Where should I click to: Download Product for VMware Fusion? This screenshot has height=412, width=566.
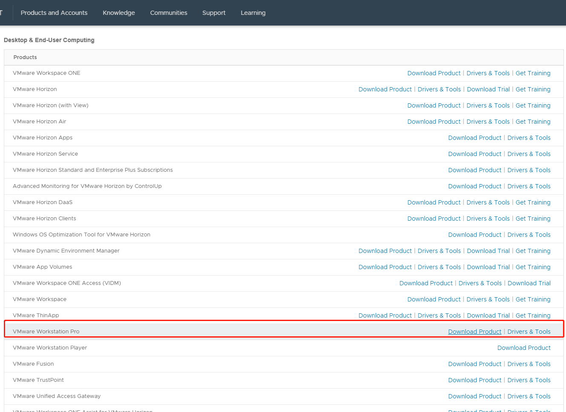point(475,364)
